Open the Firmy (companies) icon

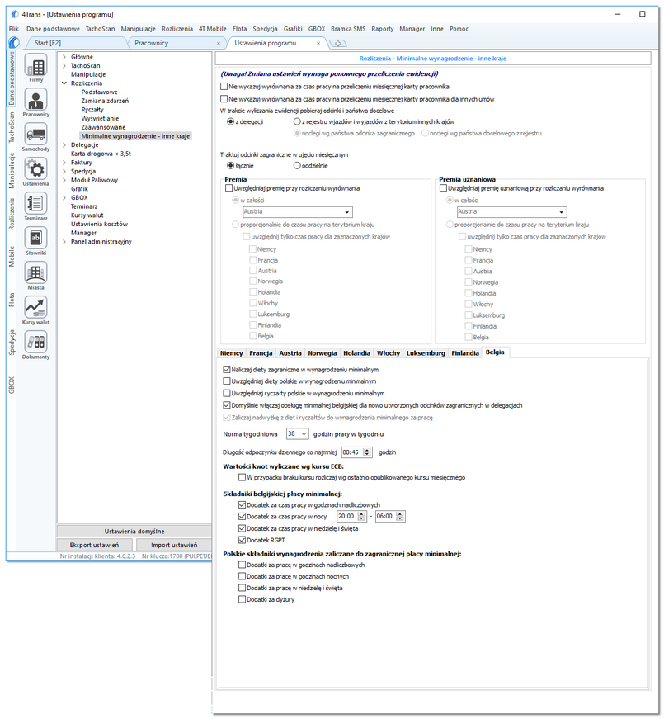point(35,65)
